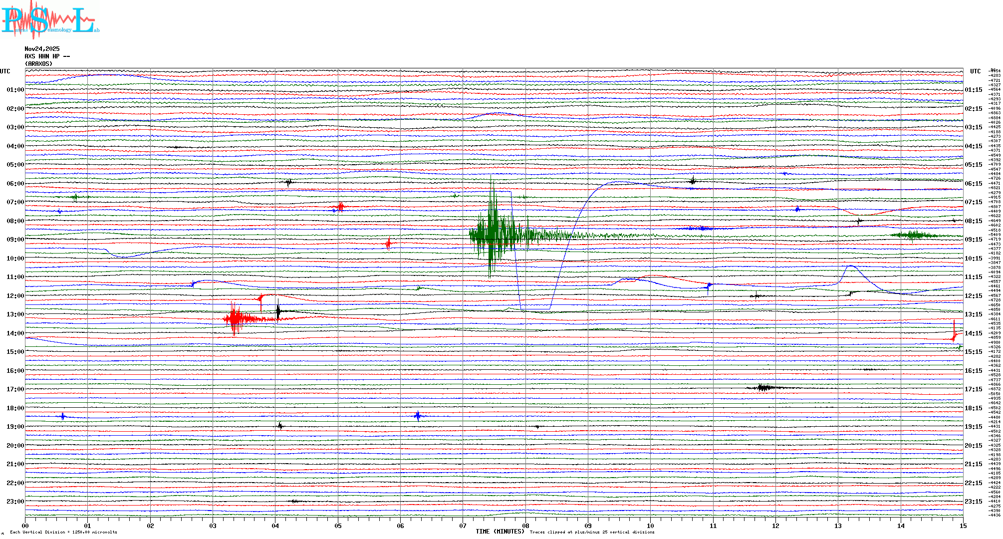Click the red seismic event near 13:00

(235, 318)
